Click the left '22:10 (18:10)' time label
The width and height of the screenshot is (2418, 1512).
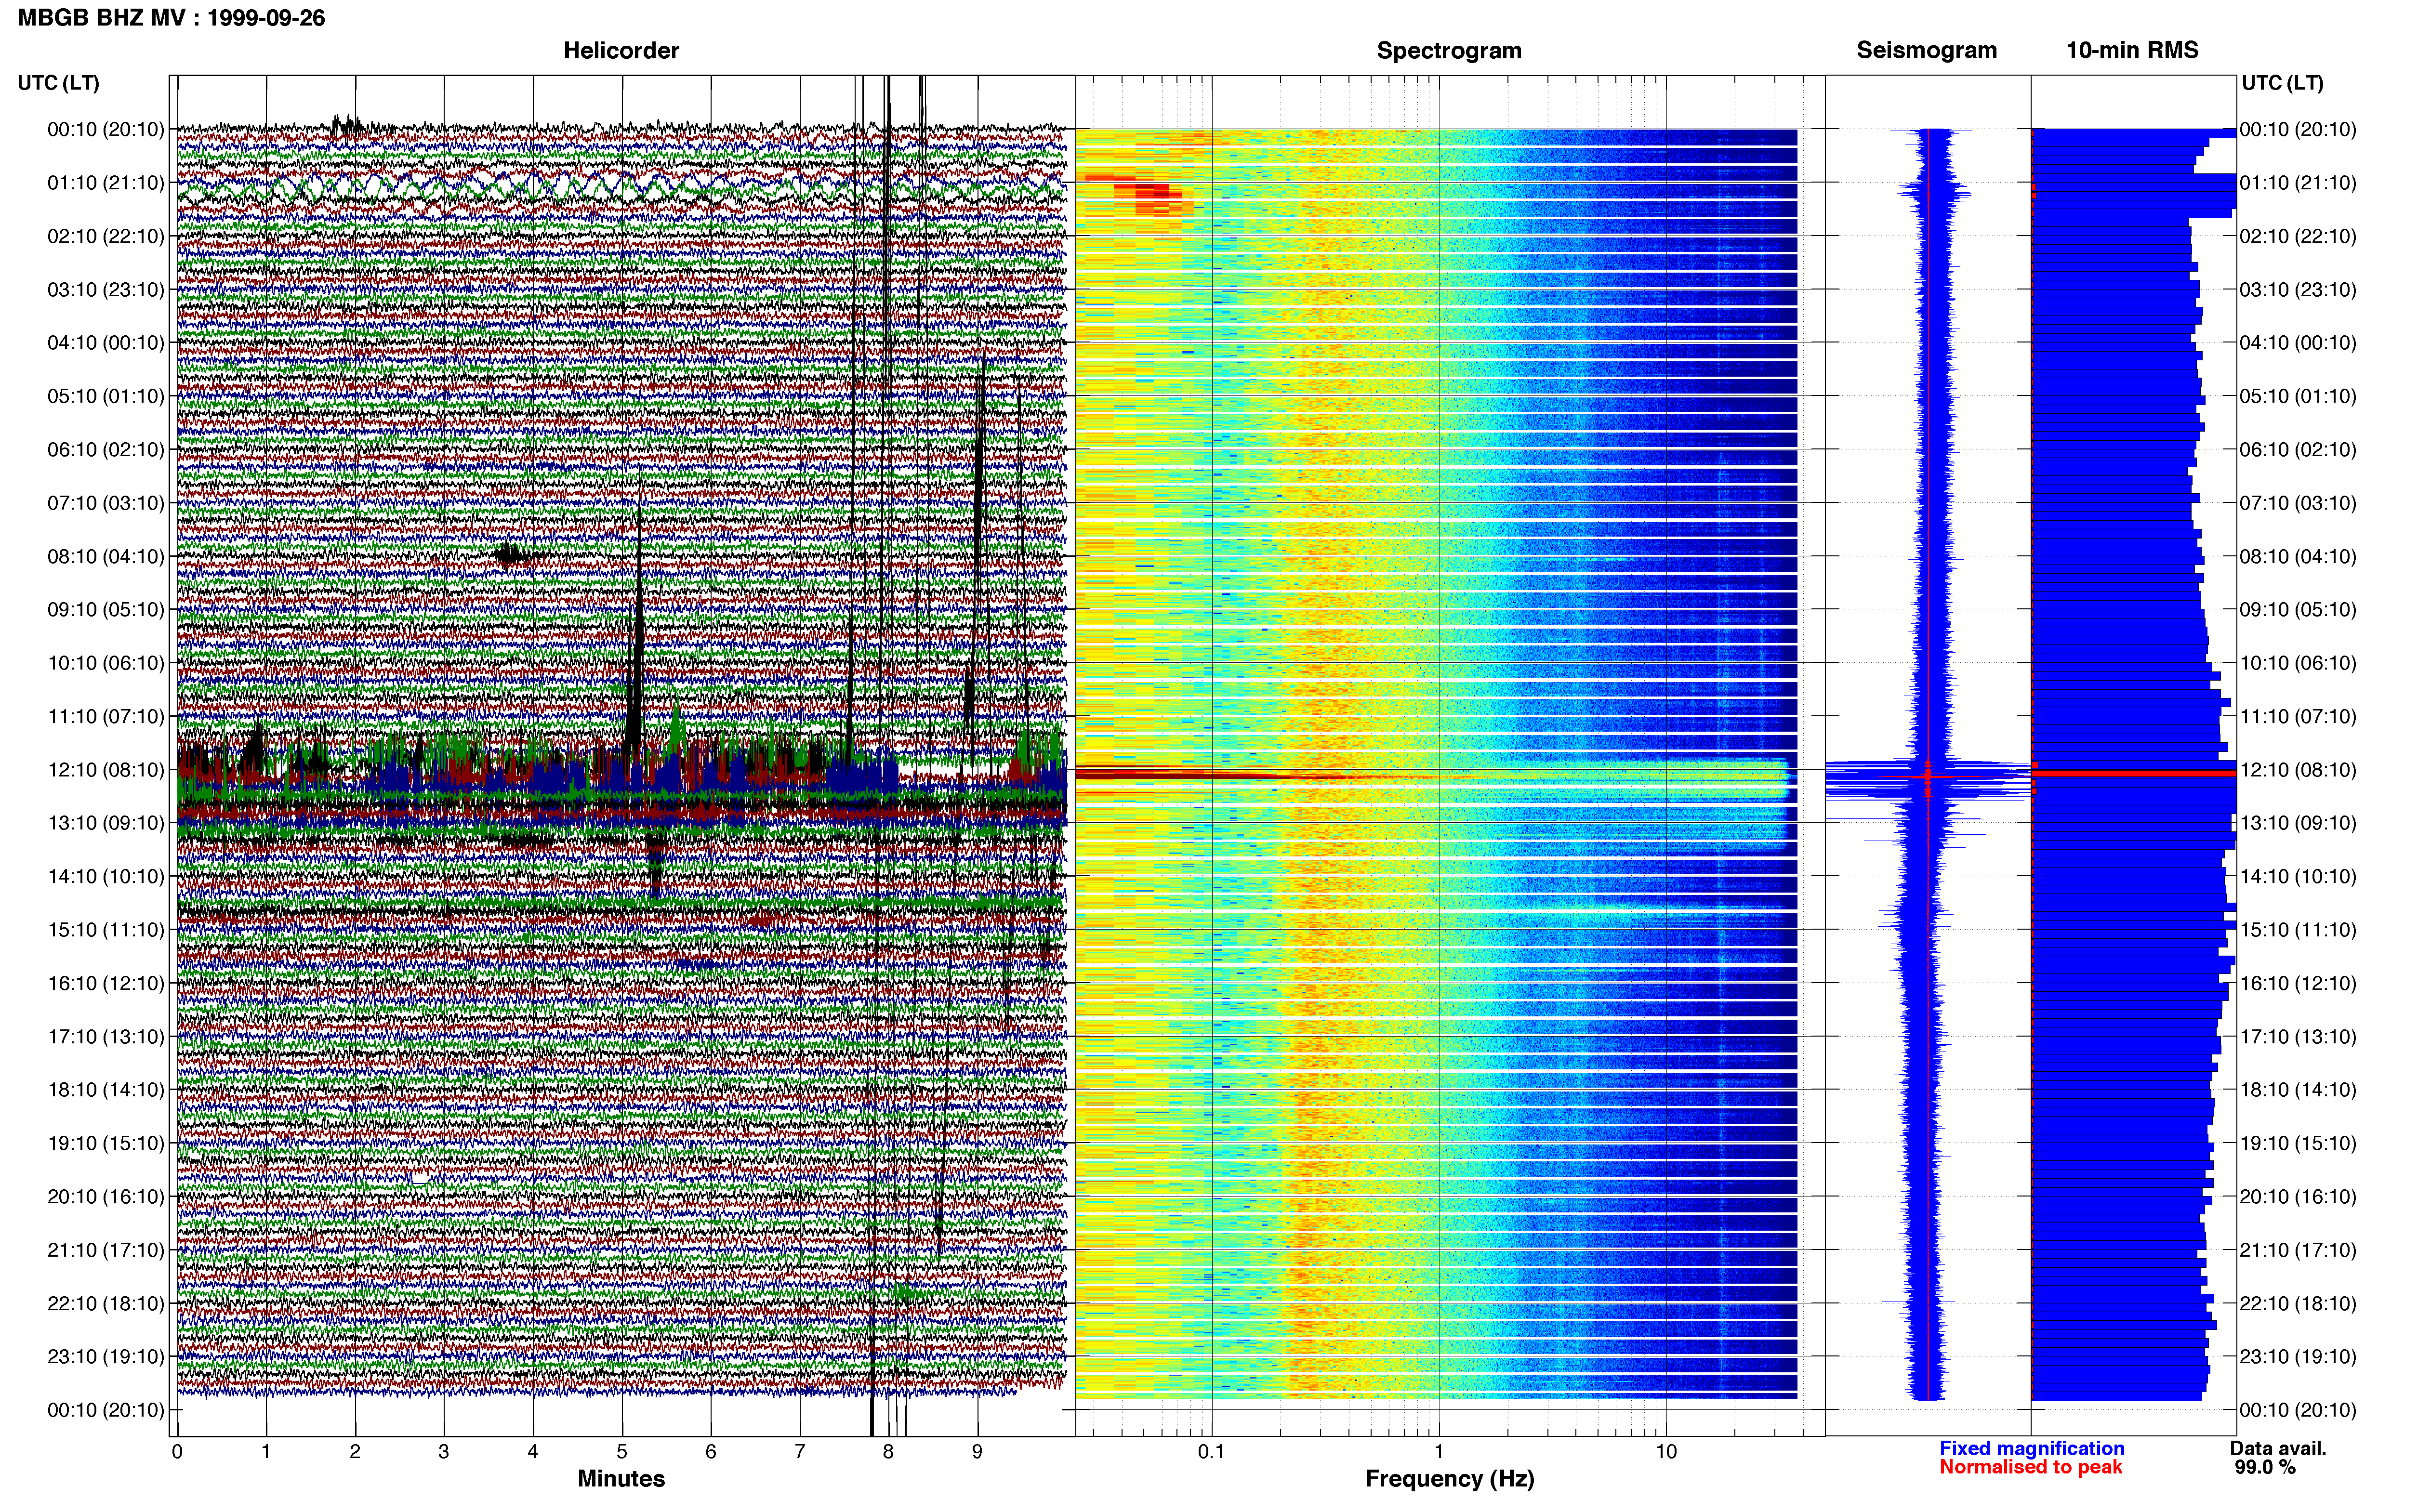tap(106, 1302)
